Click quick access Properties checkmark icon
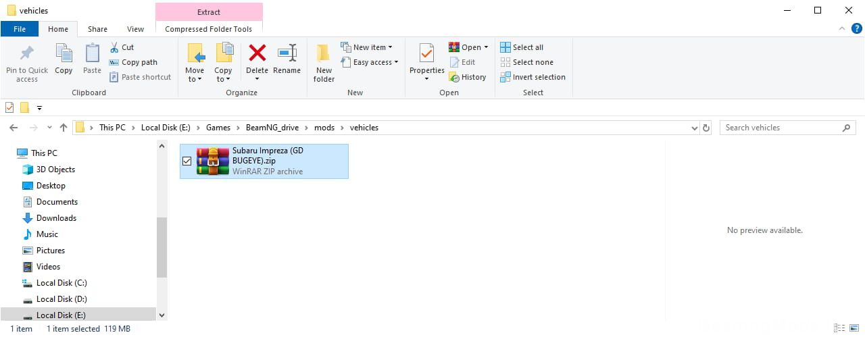Image resolution: width=865 pixels, height=337 pixels. click(9, 107)
